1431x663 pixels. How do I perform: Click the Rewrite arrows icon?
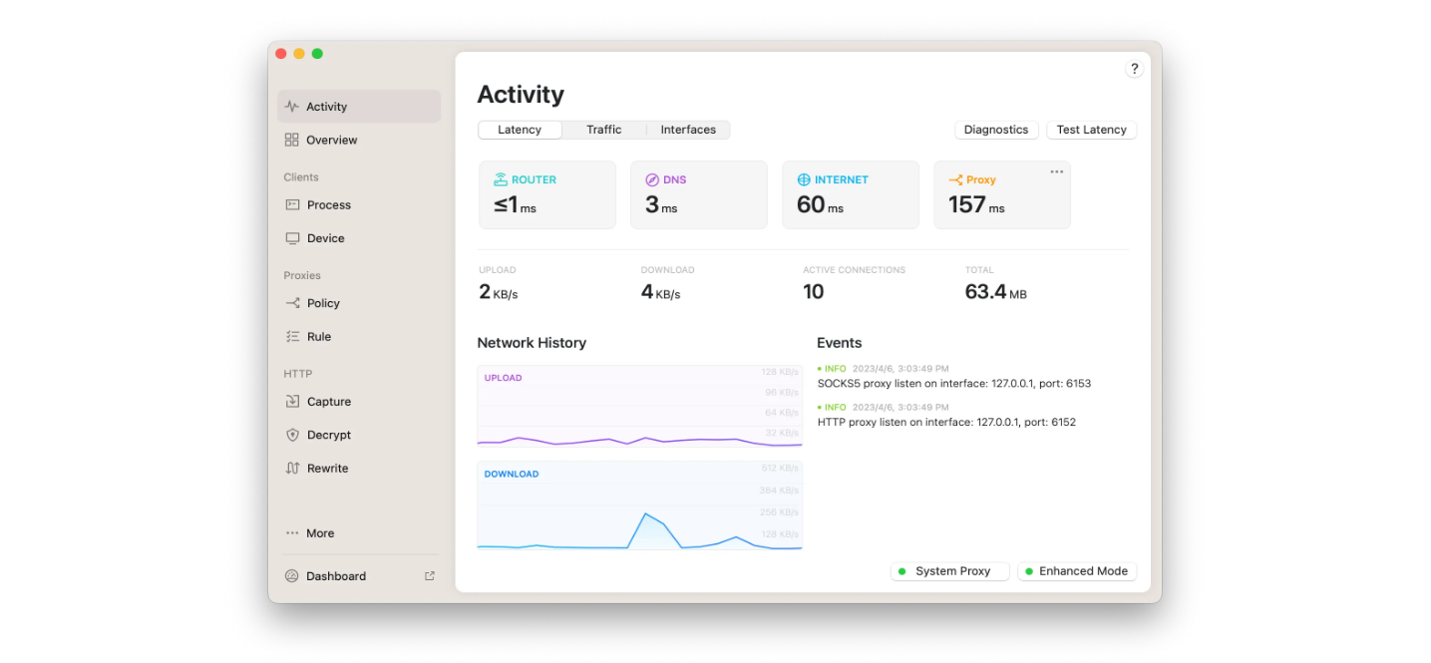tap(292, 469)
